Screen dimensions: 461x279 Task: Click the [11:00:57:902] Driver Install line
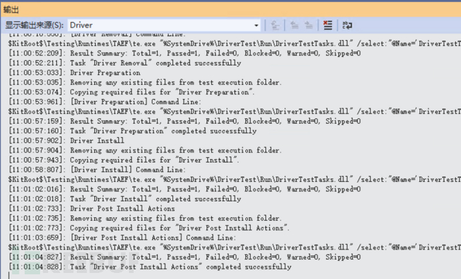click(66, 141)
